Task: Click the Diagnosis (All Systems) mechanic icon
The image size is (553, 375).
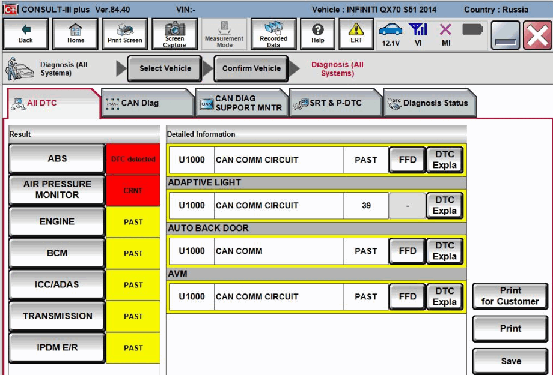Action: click(x=19, y=68)
